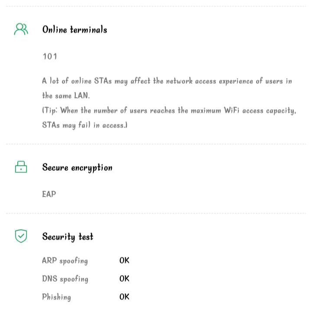Click the OK status beside Phishing
The height and width of the screenshot is (313, 312).
click(124, 297)
